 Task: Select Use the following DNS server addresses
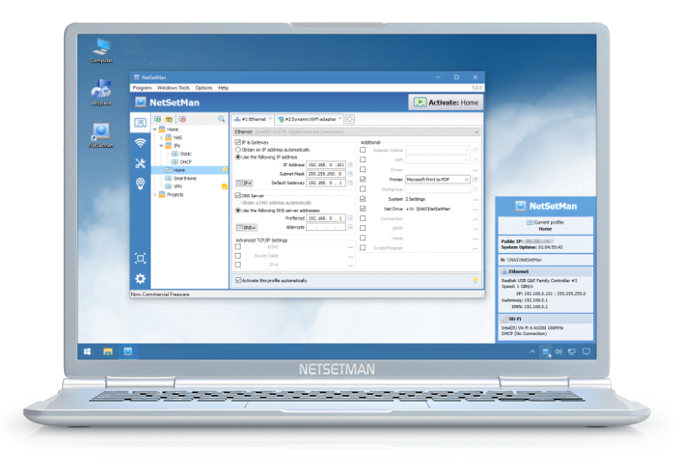(x=238, y=211)
